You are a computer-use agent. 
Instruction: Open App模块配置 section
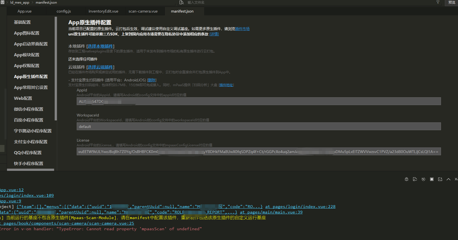[27, 55]
